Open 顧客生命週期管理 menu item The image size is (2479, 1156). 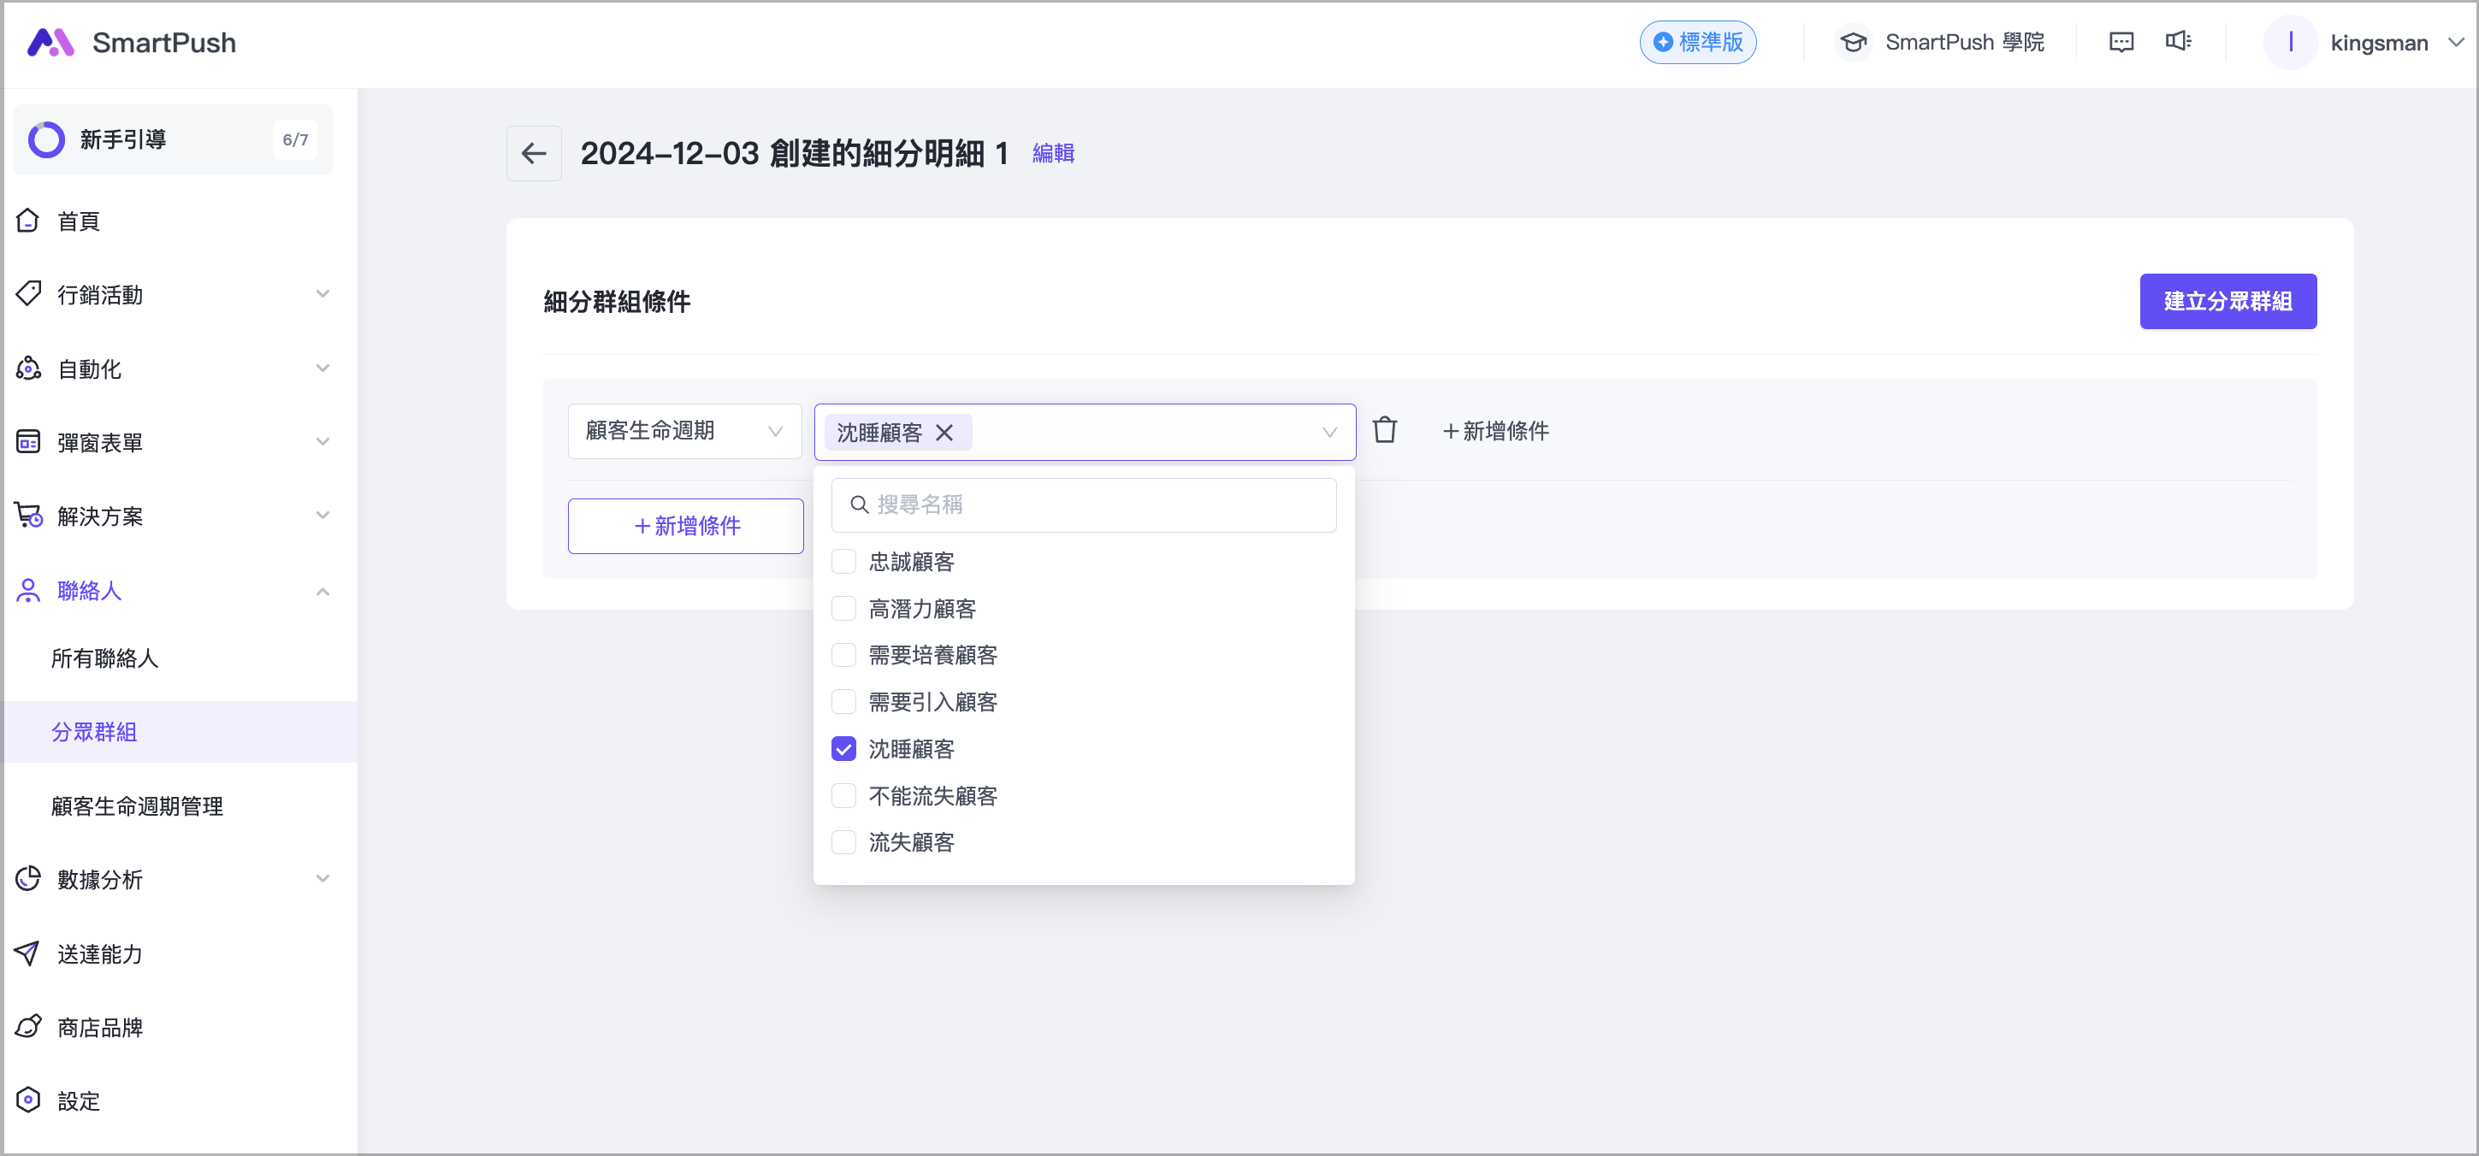click(x=137, y=806)
